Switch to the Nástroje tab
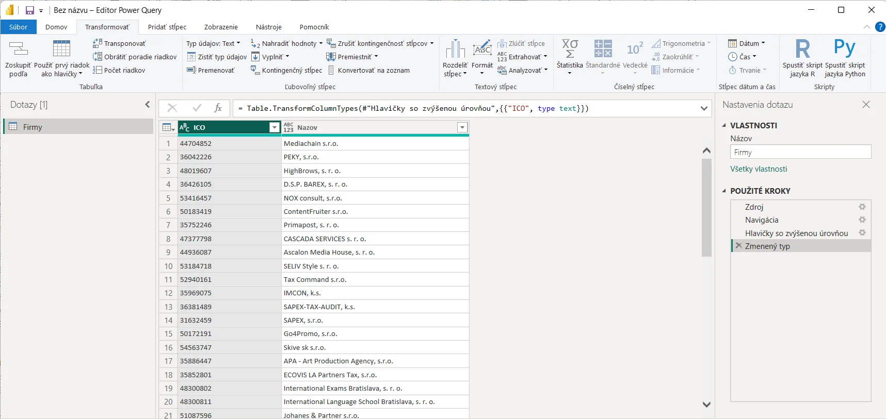 coord(269,27)
